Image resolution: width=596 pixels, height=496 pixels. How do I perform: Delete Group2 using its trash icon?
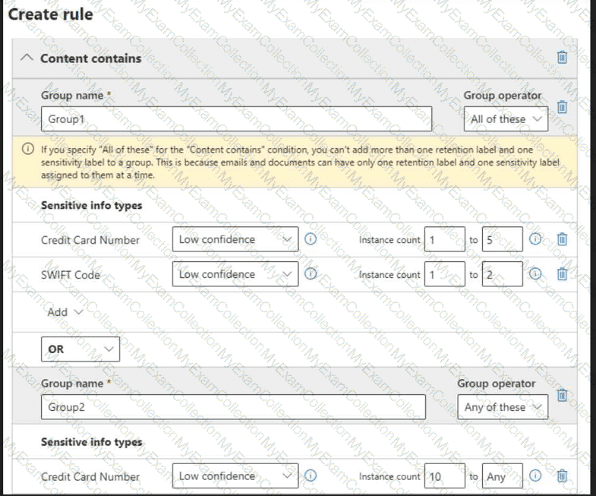(562, 395)
